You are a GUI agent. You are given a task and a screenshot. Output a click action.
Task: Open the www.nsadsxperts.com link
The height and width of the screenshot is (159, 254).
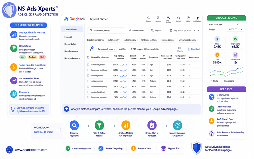pyautogui.click(x=31, y=150)
